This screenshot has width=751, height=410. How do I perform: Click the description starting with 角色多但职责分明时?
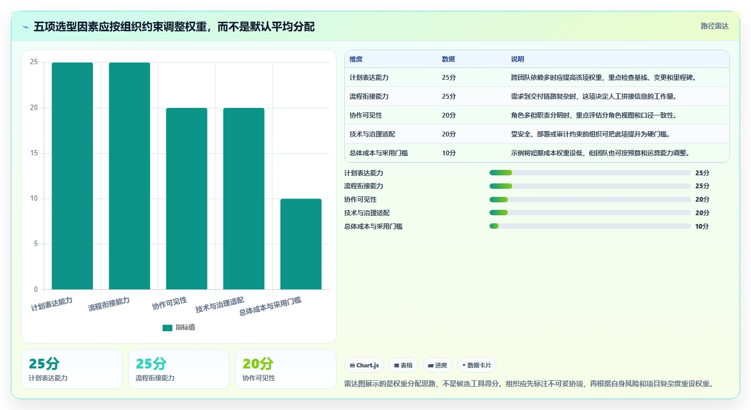pyautogui.click(x=594, y=115)
